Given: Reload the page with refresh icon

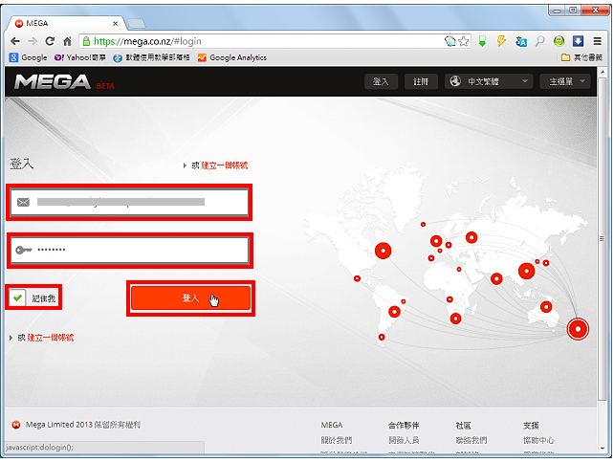Looking at the screenshot, I should (50, 41).
